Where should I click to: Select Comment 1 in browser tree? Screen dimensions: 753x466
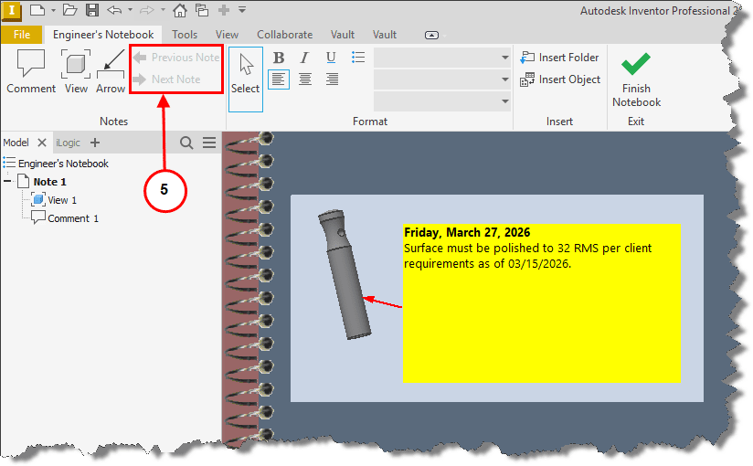click(x=73, y=218)
